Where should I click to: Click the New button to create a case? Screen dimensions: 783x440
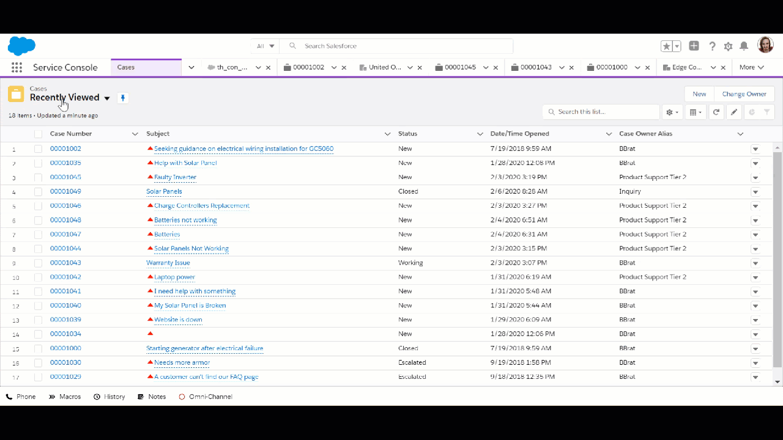(x=699, y=94)
